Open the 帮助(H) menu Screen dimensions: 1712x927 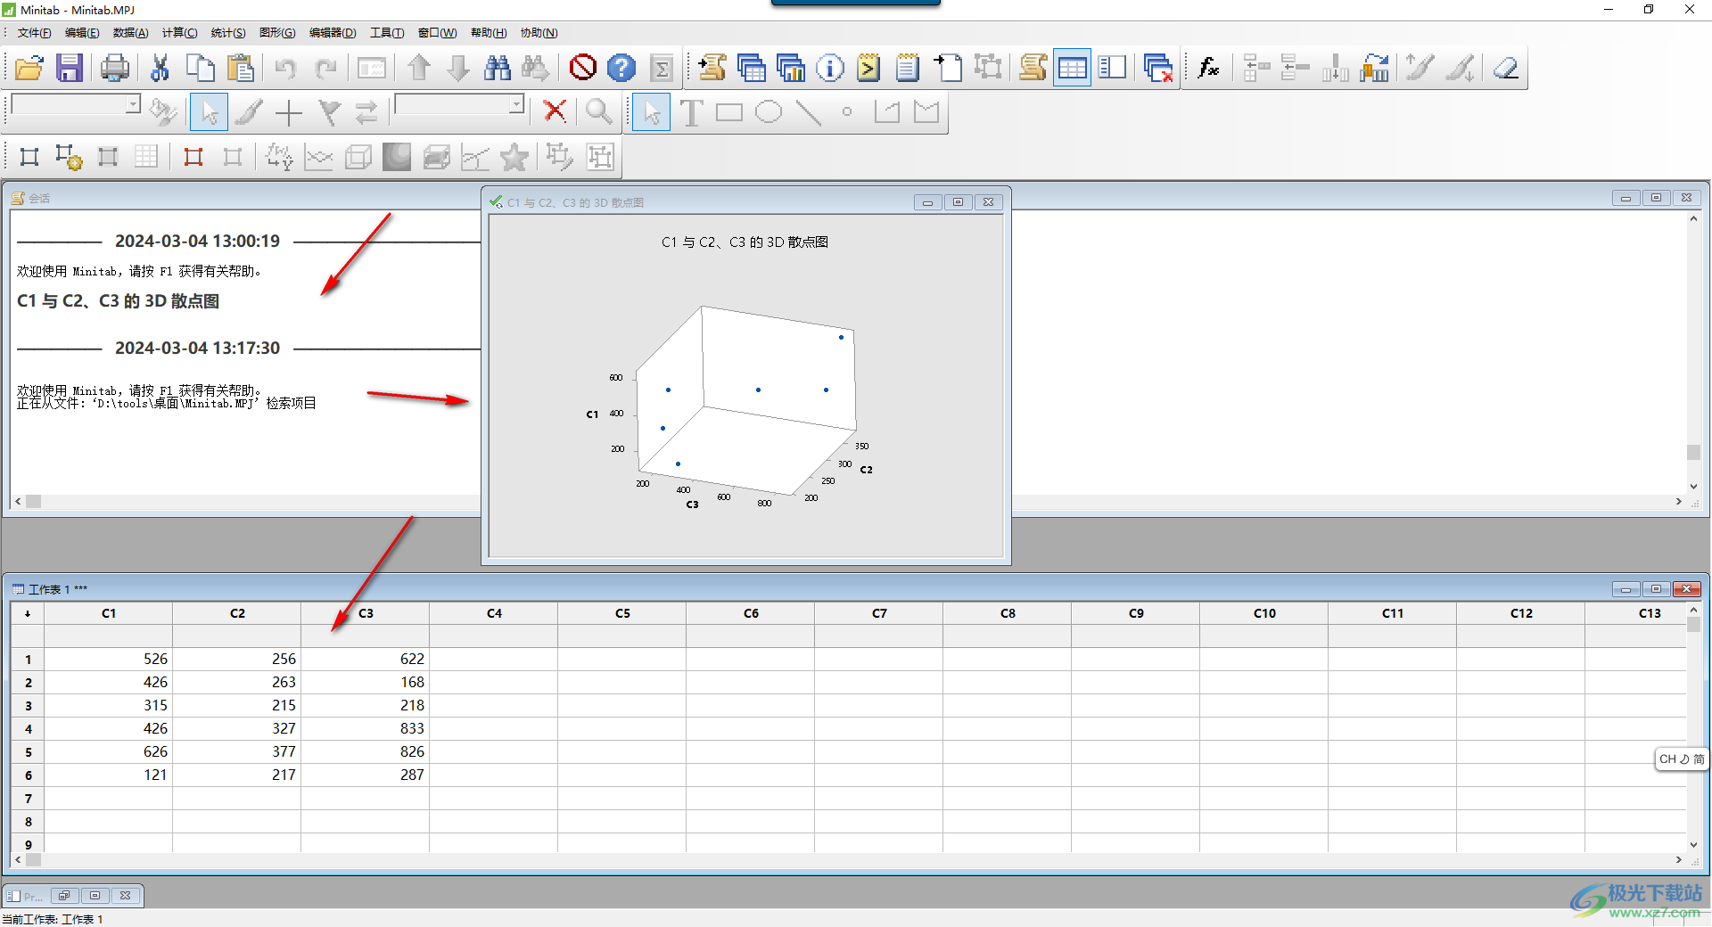pos(489,33)
